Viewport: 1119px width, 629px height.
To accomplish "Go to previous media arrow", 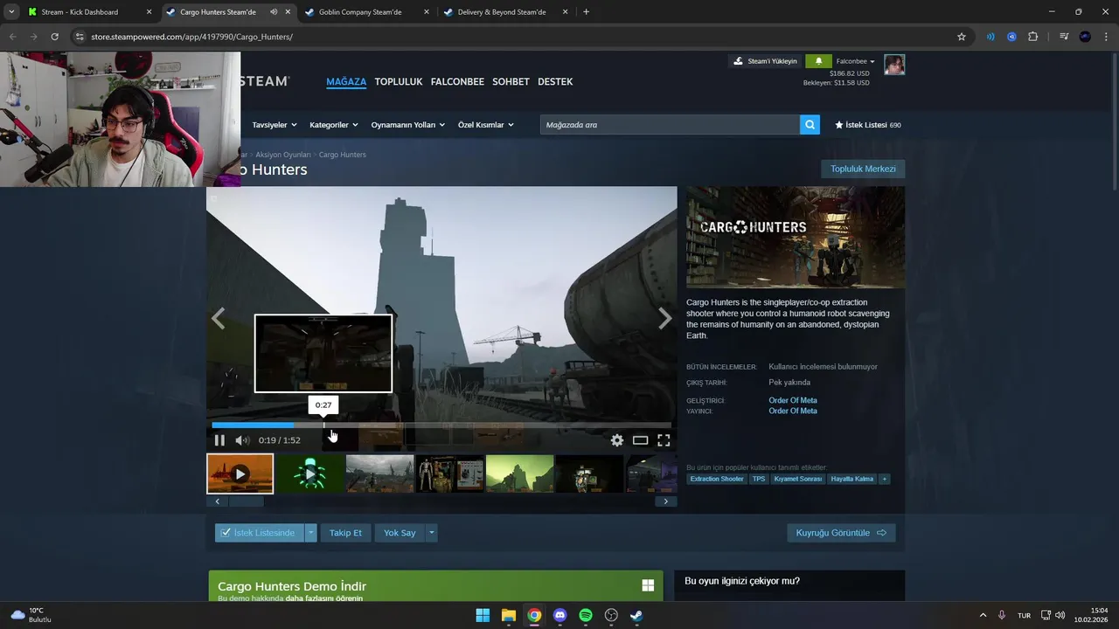I will [219, 319].
